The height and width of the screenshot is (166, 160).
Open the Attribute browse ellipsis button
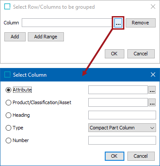click(x=152, y=90)
